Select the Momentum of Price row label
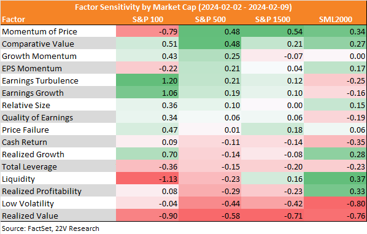Image resolution: width=367 pixels, height=234 pixels. [x=39, y=31]
